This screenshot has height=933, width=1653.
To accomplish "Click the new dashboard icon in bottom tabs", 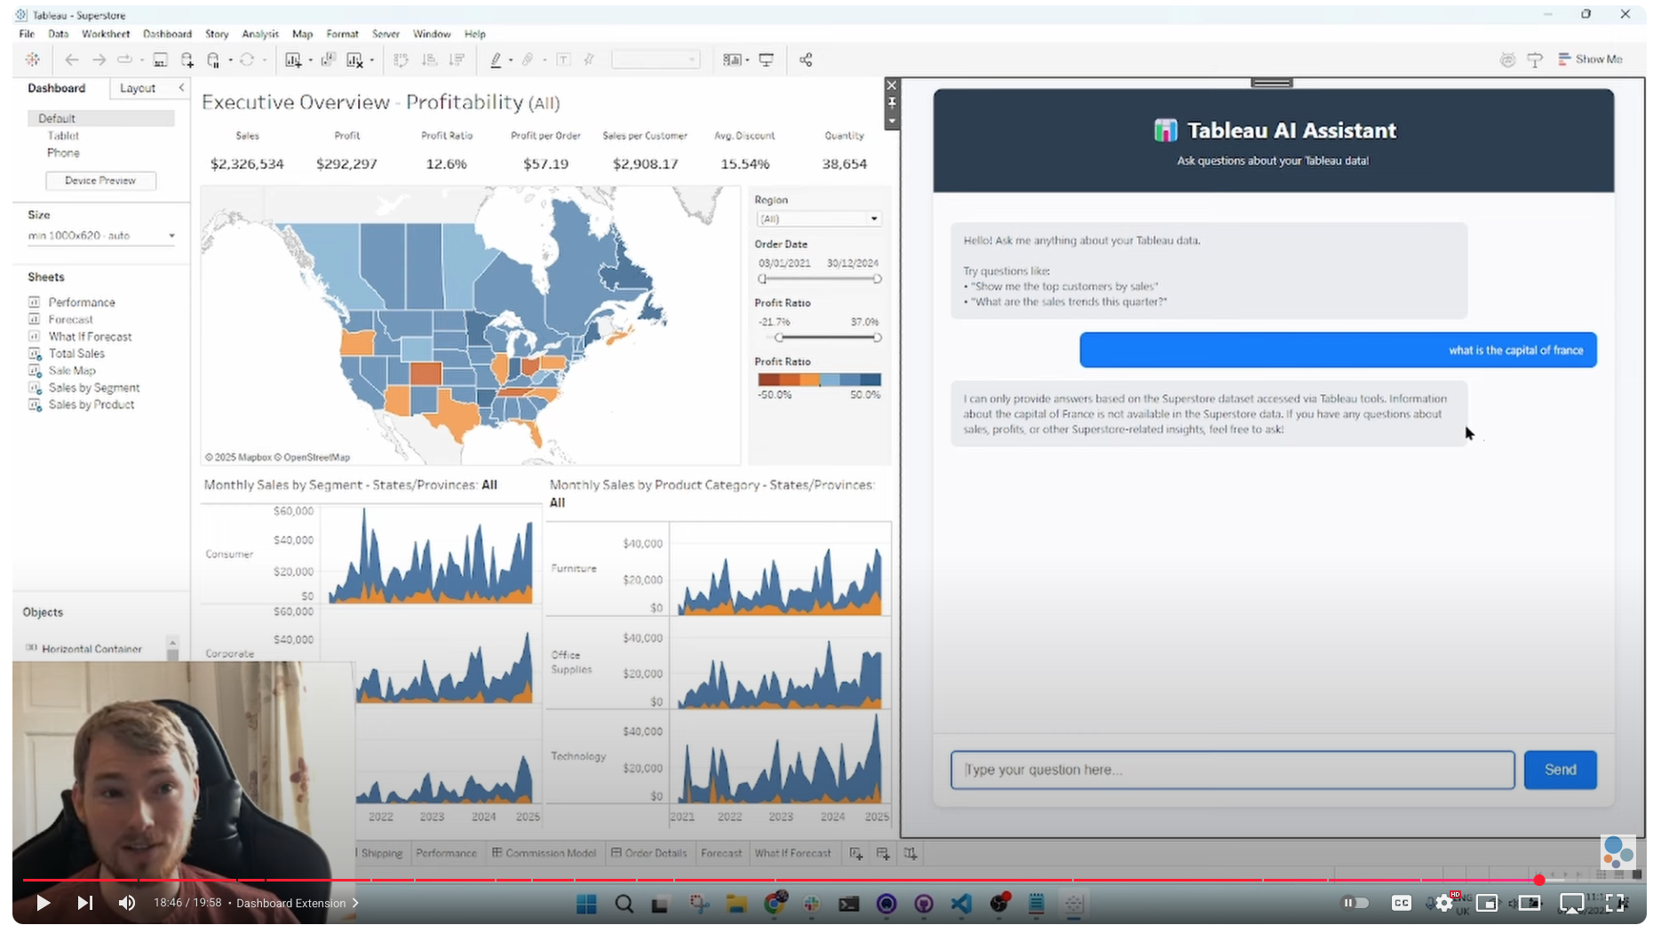I will pos(883,853).
